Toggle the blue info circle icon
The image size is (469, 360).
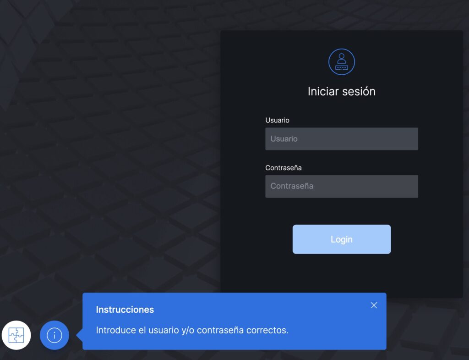(55, 335)
